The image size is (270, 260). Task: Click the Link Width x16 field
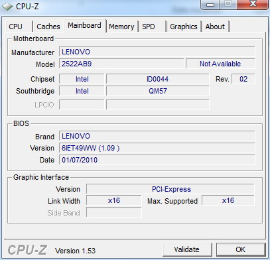(114, 200)
